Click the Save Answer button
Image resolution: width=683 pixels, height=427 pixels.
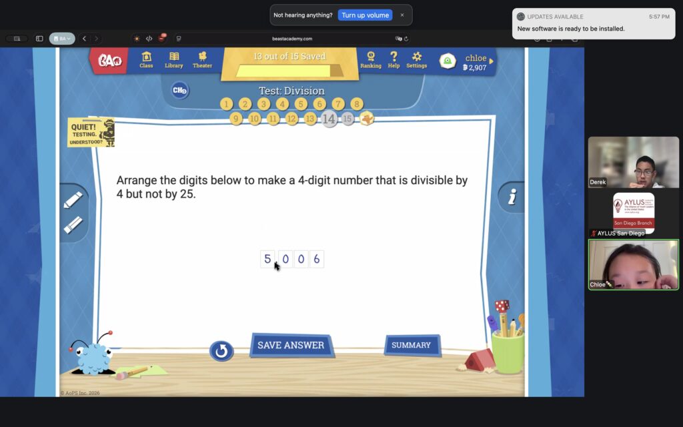coord(291,346)
